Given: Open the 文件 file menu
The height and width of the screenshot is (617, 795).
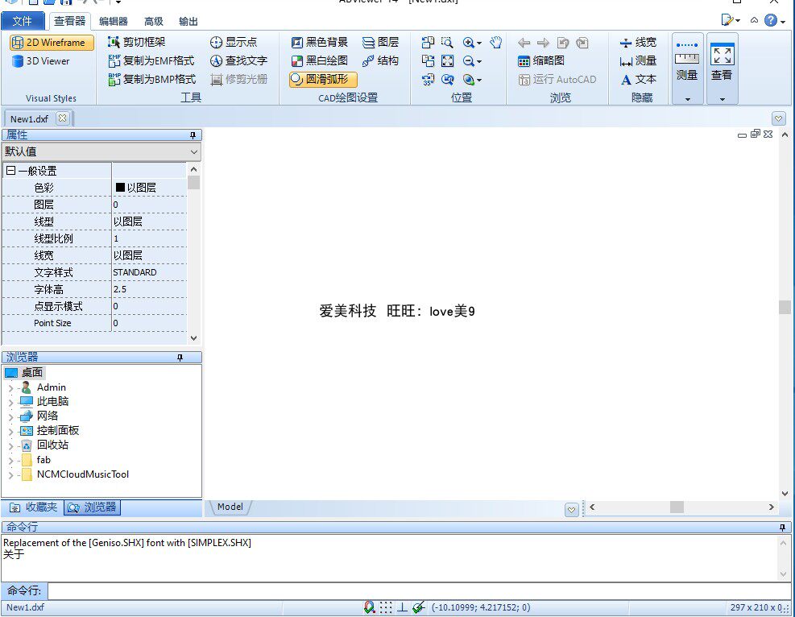Looking at the screenshot, I should pyautogui.click(x=23, y=21).
